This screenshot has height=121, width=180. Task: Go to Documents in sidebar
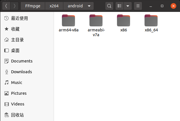(x=22, y=61)
